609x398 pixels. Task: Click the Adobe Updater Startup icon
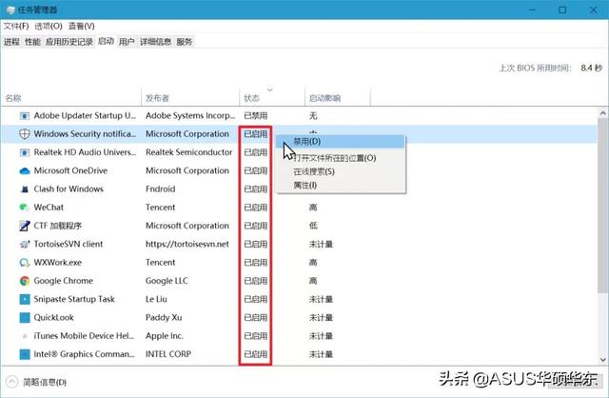pos(25,116)
